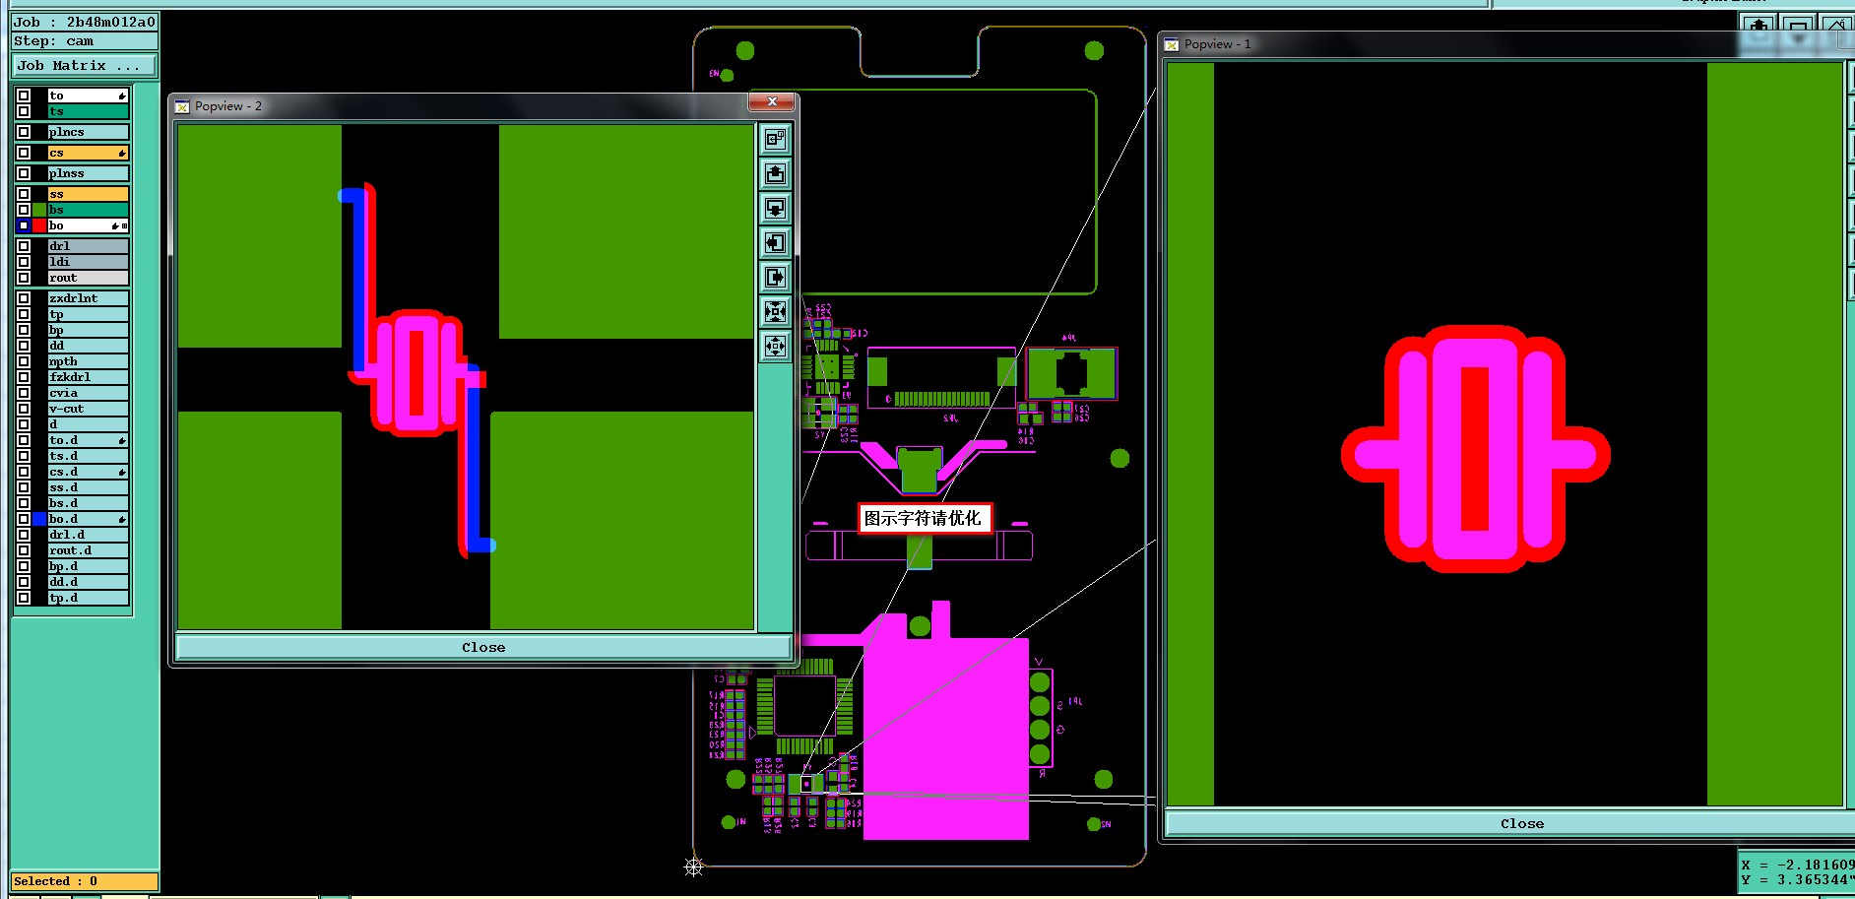Pan up using the up-arrow icon in Popview - 2

pyautogui.click(x=776, y=174)
